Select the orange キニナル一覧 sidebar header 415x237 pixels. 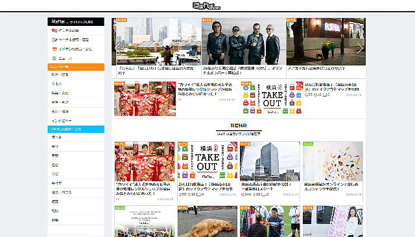[76, 67]
